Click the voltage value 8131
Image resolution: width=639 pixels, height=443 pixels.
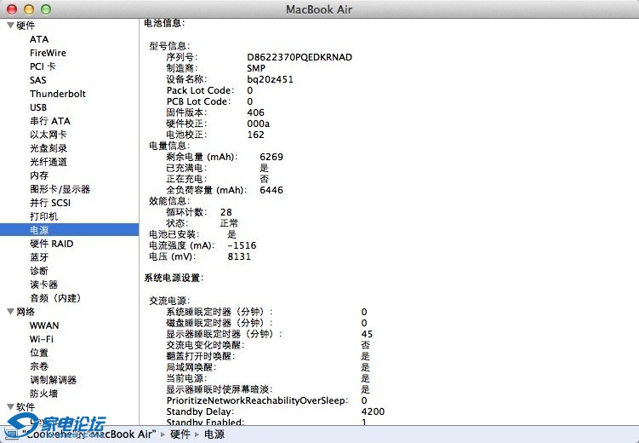tap(239, 256)
